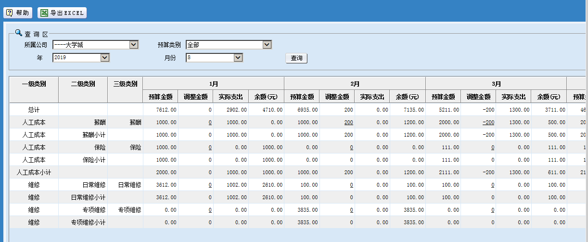Click the 1月 month header
Image resolution: width=588 pixels, height=242 pixels.
pyautogui.click(x=214, y=83)
